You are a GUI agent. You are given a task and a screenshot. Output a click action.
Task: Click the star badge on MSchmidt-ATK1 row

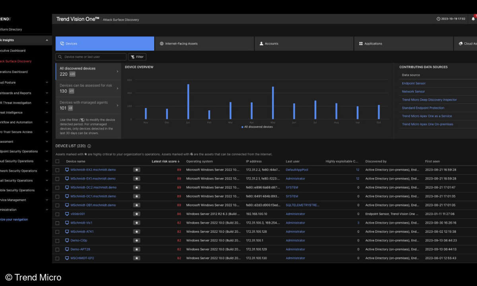click(137, 232)
